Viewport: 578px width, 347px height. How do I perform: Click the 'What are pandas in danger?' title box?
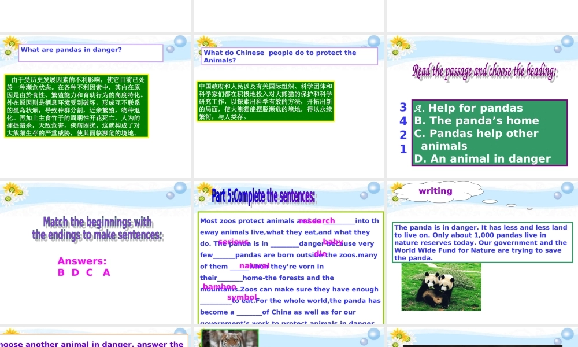point(91,53)
